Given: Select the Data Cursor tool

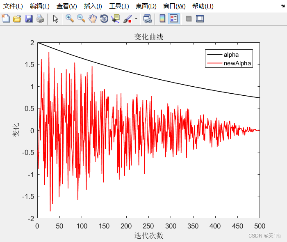Looking at the screenshot, I should click(116, 19).
